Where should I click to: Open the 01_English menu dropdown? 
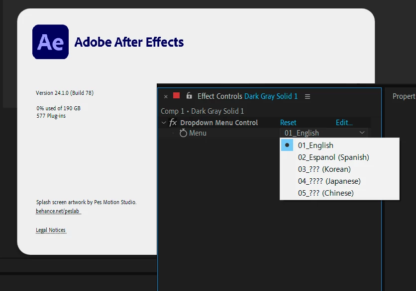coord(324,133)
